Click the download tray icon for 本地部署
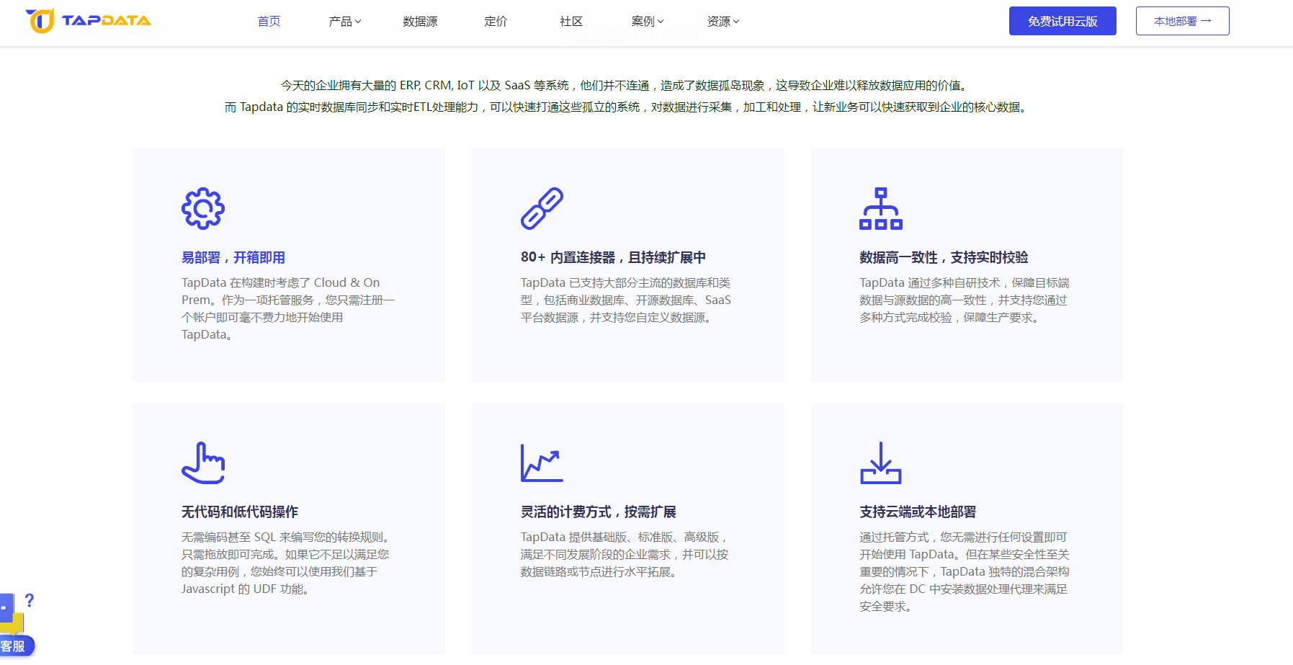This screenshot has height=665, width=1293. pyautogui.click(x=881, y=463)
